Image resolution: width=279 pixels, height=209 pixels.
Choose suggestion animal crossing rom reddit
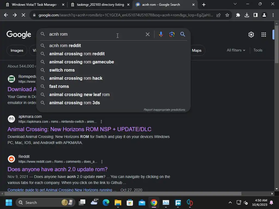[114, 54]
